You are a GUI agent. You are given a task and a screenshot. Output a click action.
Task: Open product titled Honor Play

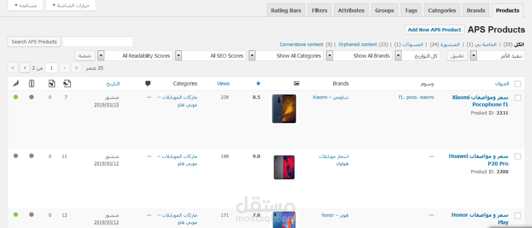[x=480, y=218]
